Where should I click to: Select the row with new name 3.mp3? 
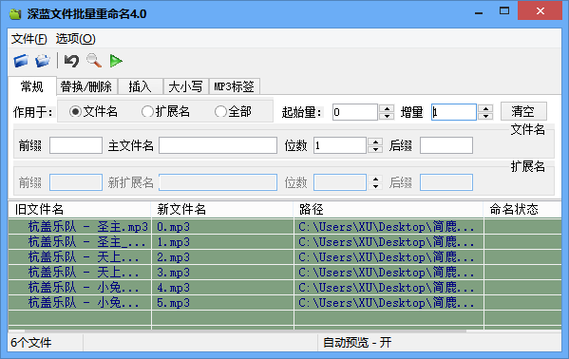click(285, 273)
